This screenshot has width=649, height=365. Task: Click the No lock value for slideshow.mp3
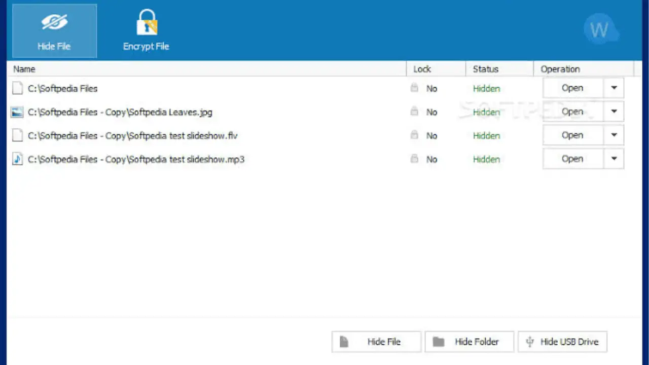(431, 159)
